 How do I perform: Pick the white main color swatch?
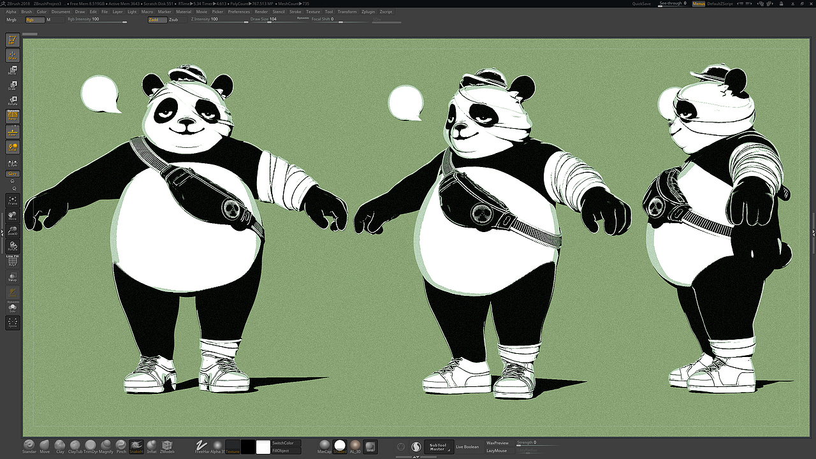click(x=263, y=447)
